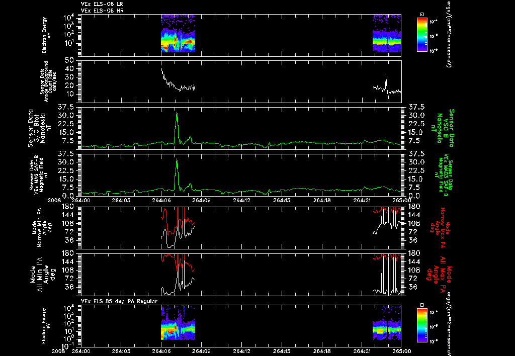Click the '264:12' label on the middle time axis
515x356 pixels.
[x=241, y=200]
